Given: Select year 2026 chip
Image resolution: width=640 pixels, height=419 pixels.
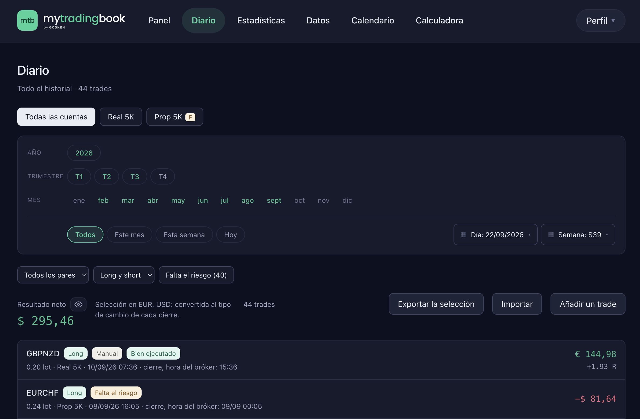Looking at the screenshot, I should (x=84, y=153).
